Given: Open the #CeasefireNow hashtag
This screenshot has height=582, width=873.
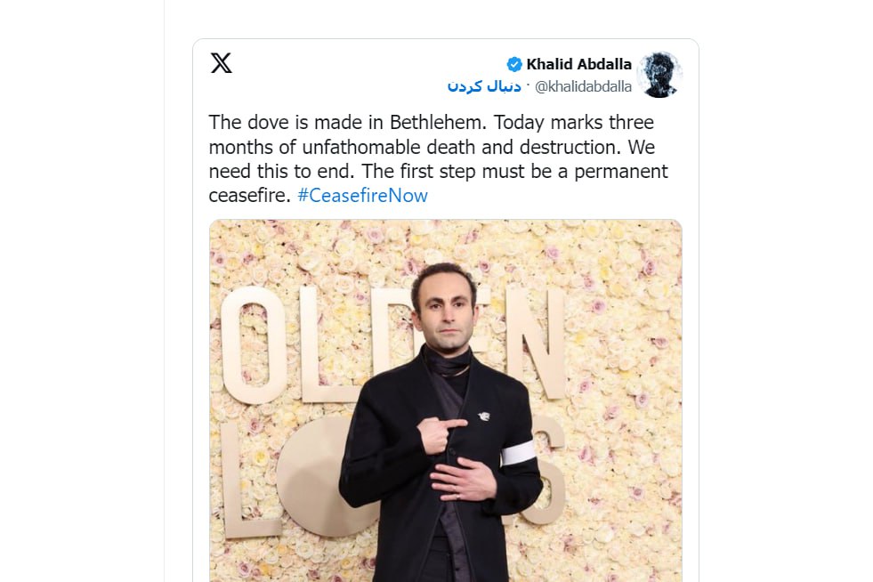Looking at the screenshot, I should tap(362, 195).
